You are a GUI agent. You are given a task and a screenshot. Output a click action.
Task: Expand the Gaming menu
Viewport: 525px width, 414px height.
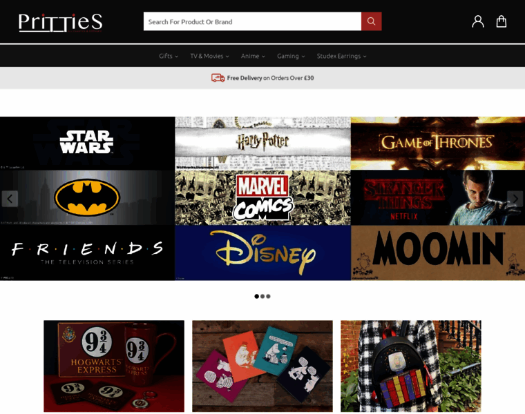tap(291, 56)
